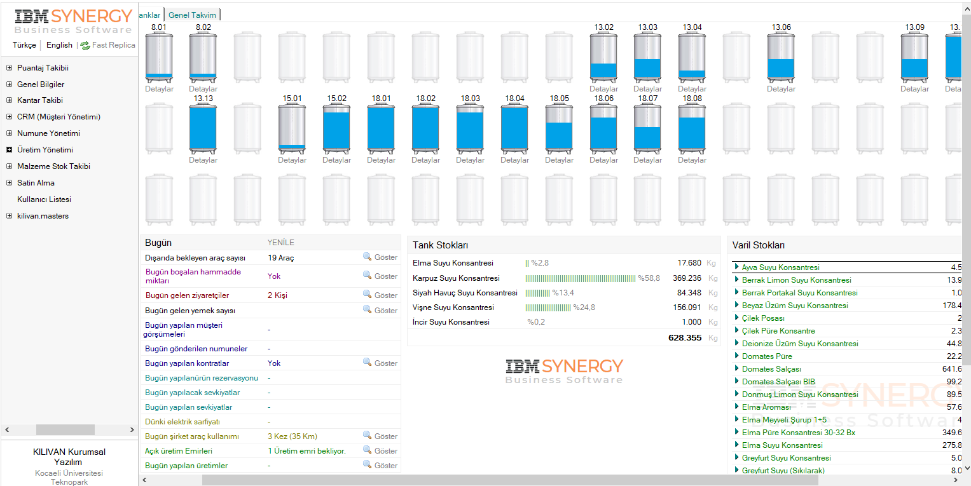971x486 pixels.
Task: Switch to the Genel Takvim tab
Action: pos(192,15)
